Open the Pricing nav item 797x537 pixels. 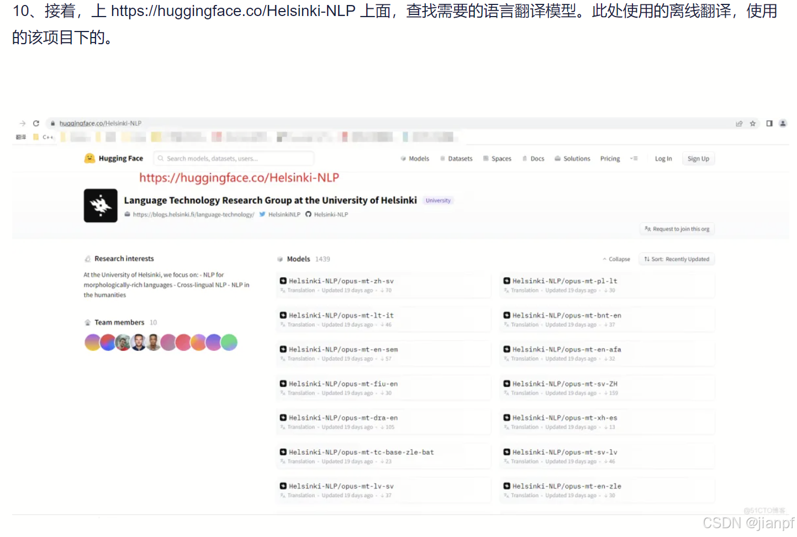(x=610, y=159)
